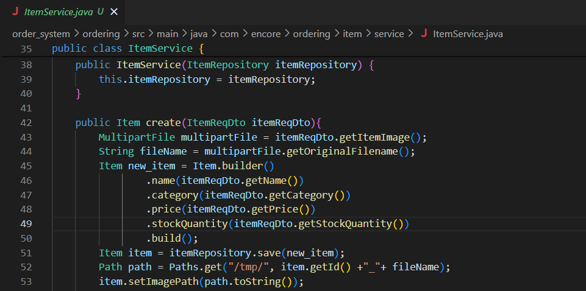
Task: Open the src breadcrumb segment
Action: tap(138, 34)
